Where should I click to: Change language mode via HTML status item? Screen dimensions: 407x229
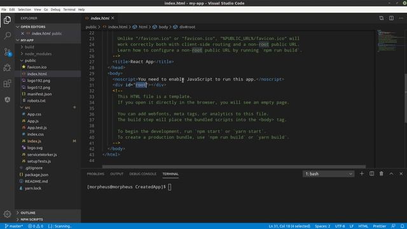363,226
